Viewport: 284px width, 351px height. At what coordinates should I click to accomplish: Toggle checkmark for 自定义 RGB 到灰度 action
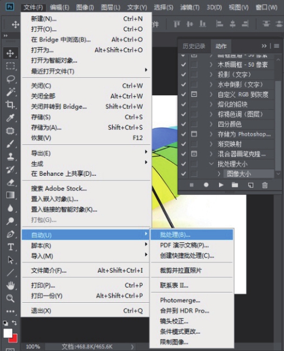click(x=183, y=94)
